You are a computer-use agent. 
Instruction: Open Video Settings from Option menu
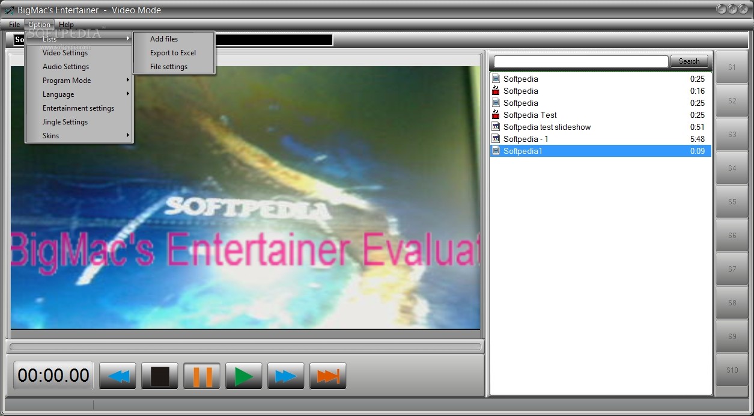coord(79,53)
